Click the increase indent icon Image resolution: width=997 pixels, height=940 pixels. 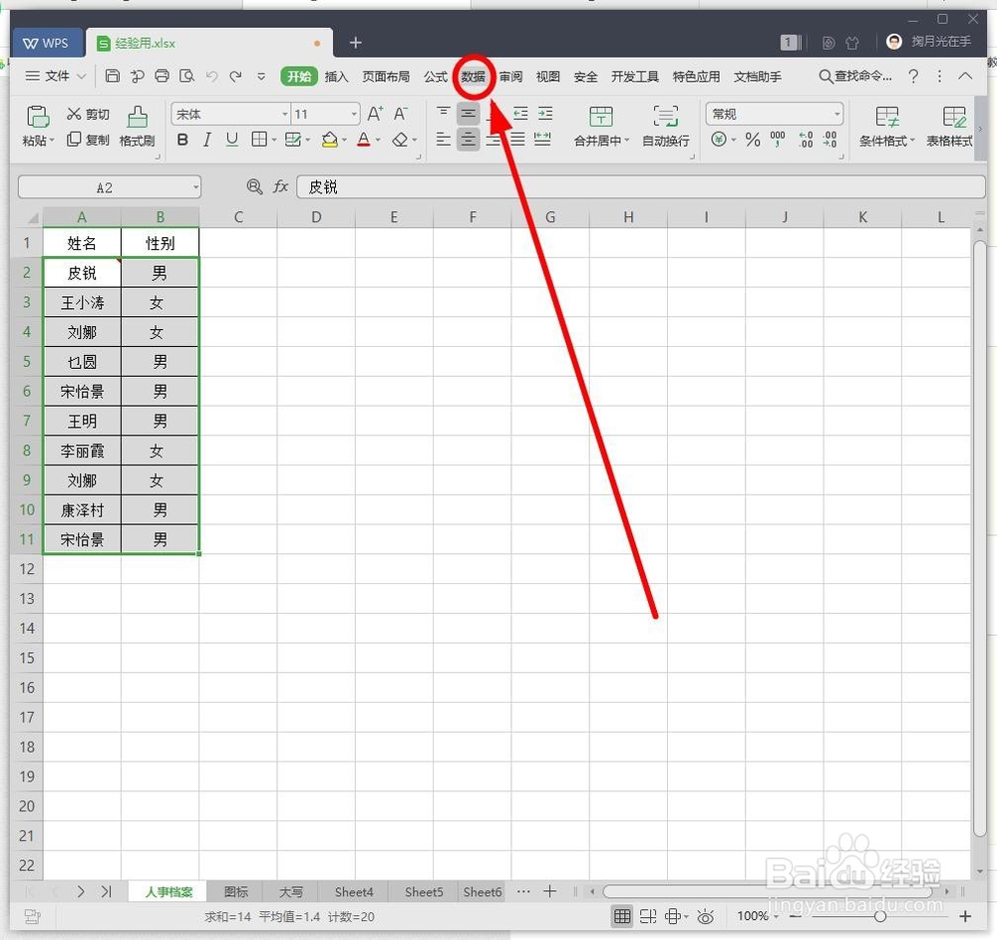point(545,114)
